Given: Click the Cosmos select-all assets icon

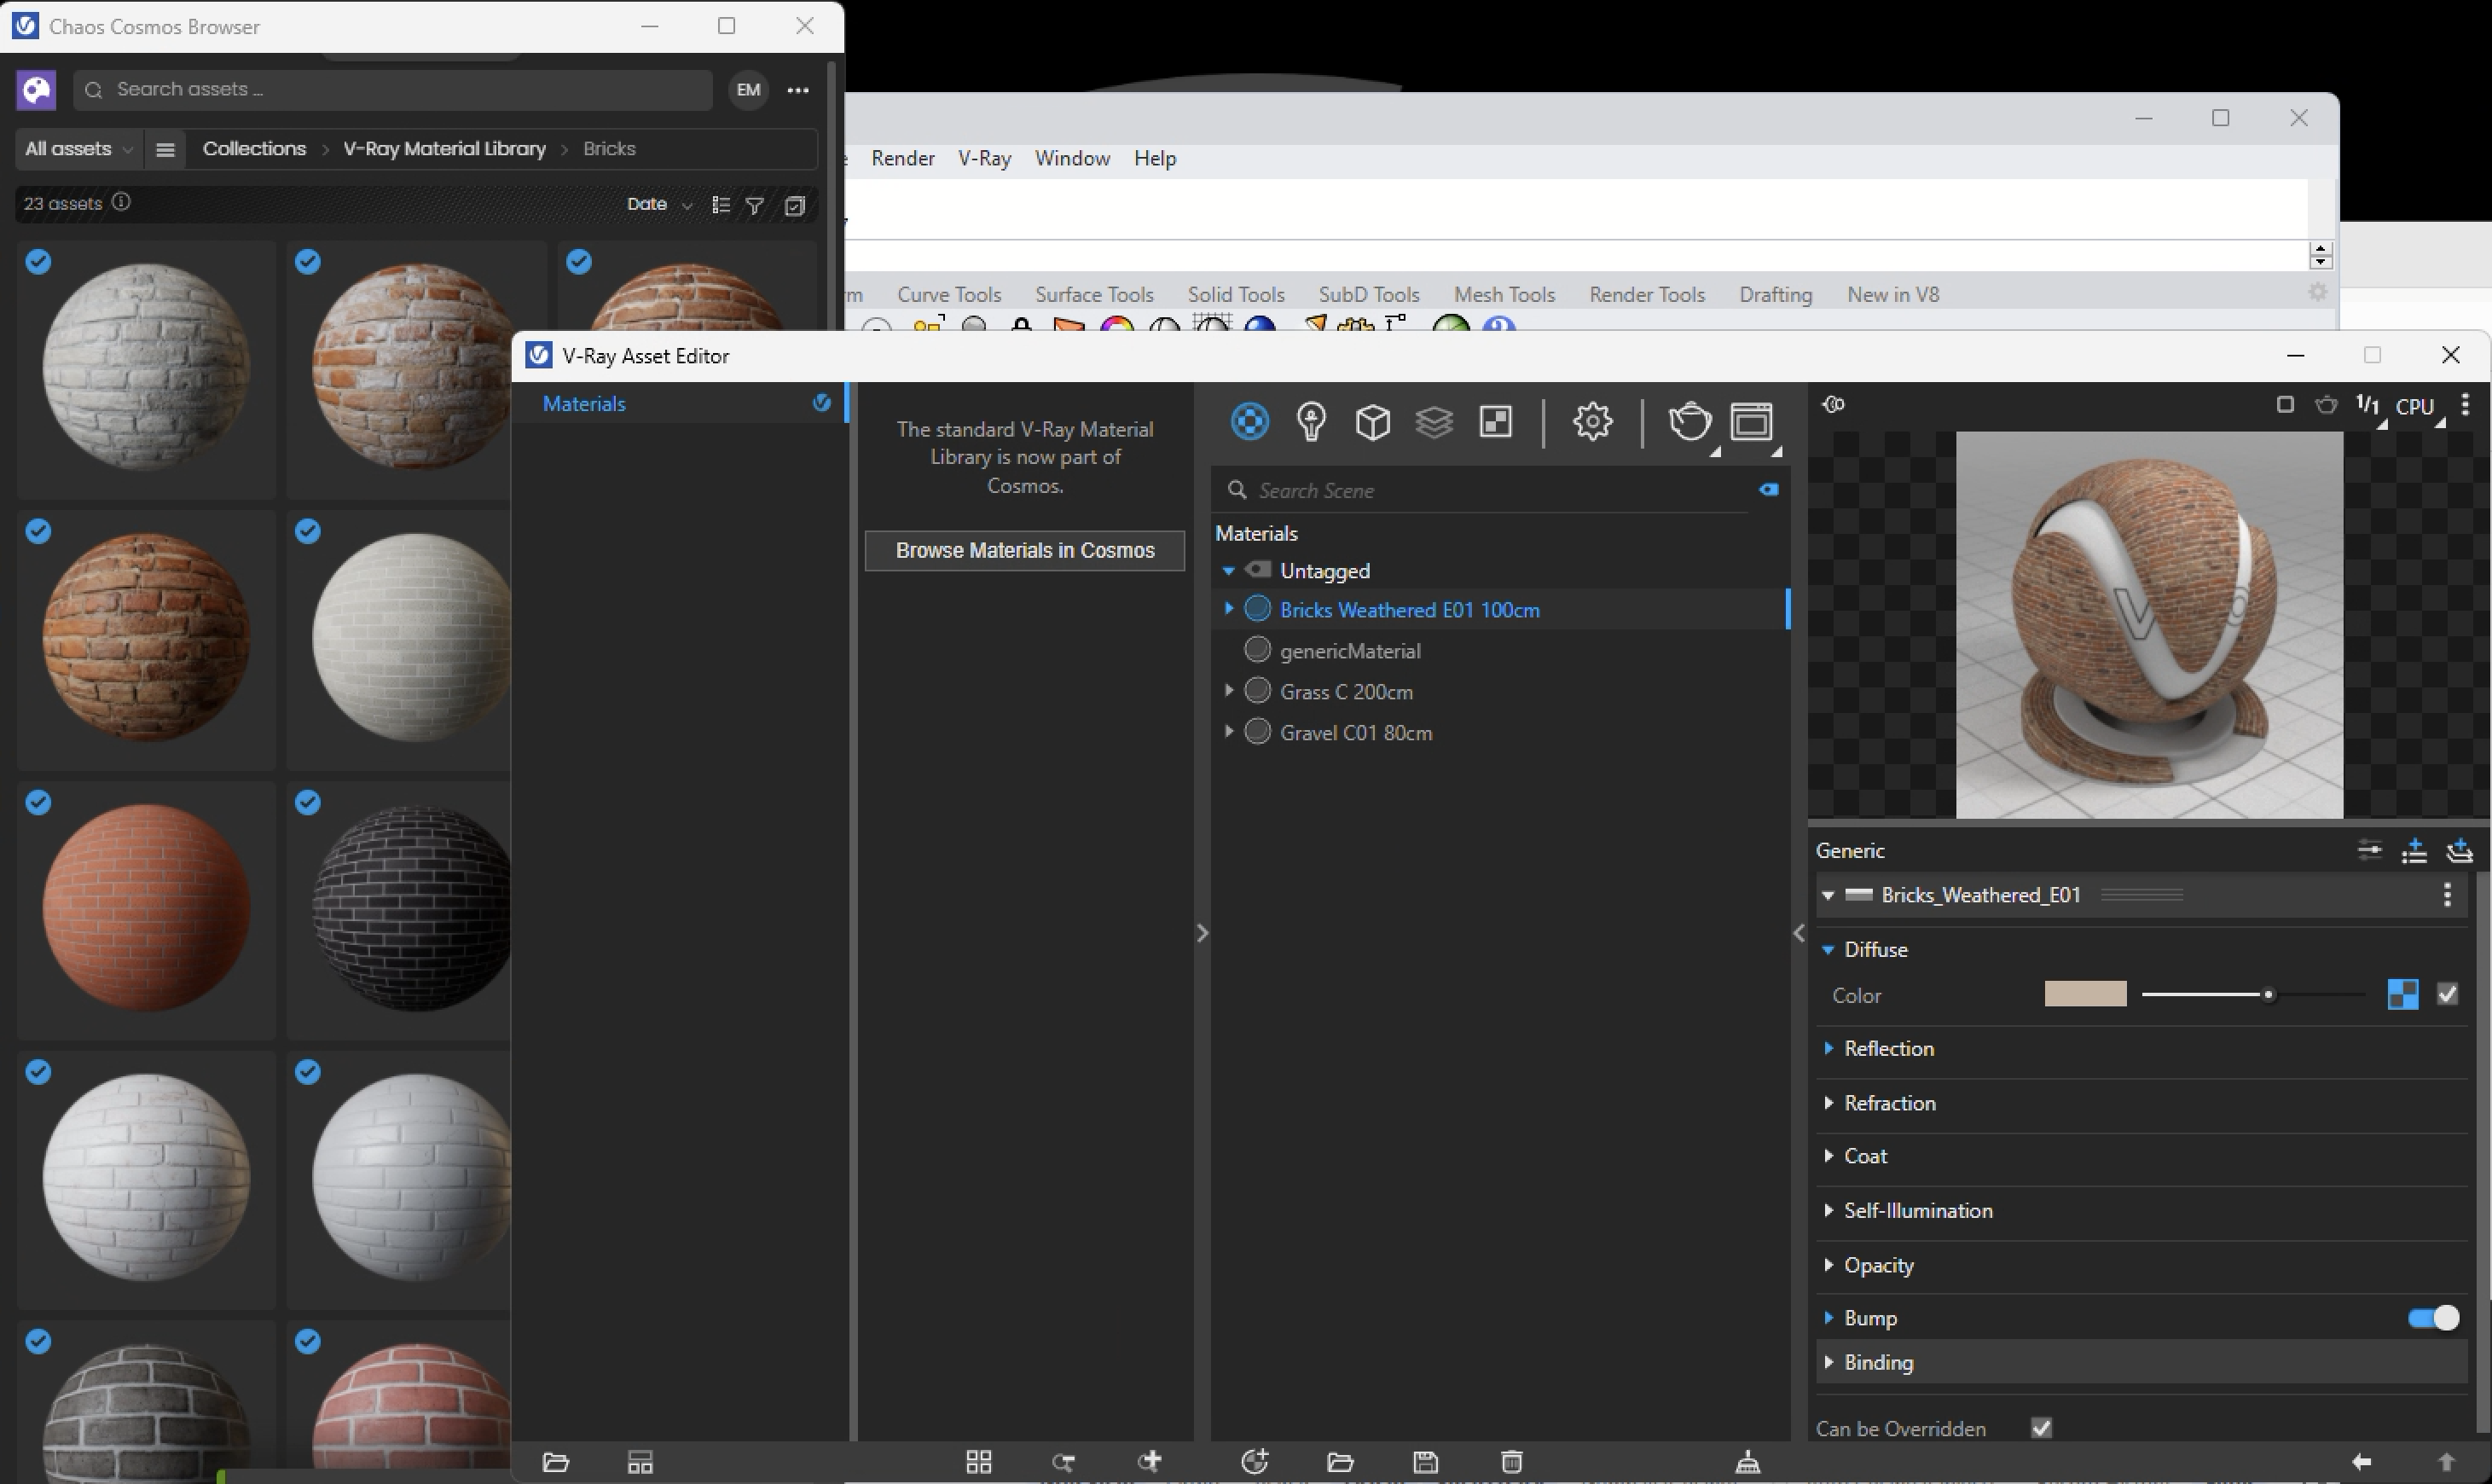Looking at the screenshot, I should coord(794,205).
